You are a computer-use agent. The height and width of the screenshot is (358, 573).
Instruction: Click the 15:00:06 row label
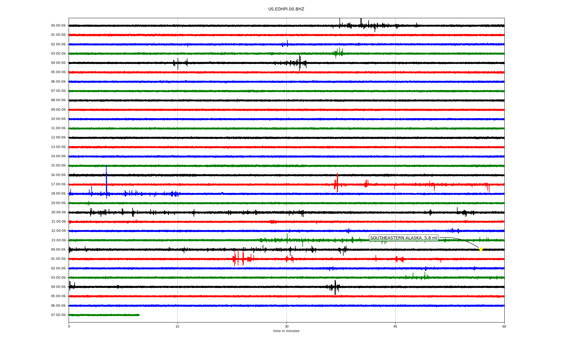coord(58,165)
